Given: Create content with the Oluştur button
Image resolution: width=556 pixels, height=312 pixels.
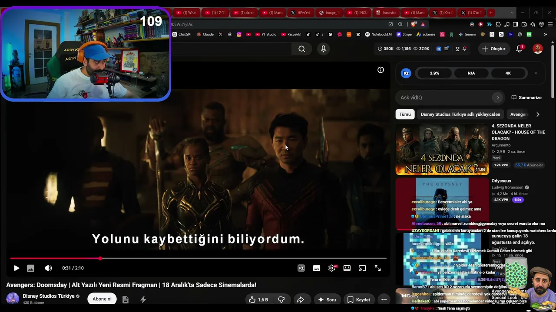Looking at the screenshot, I should click(x=493, y=49).
